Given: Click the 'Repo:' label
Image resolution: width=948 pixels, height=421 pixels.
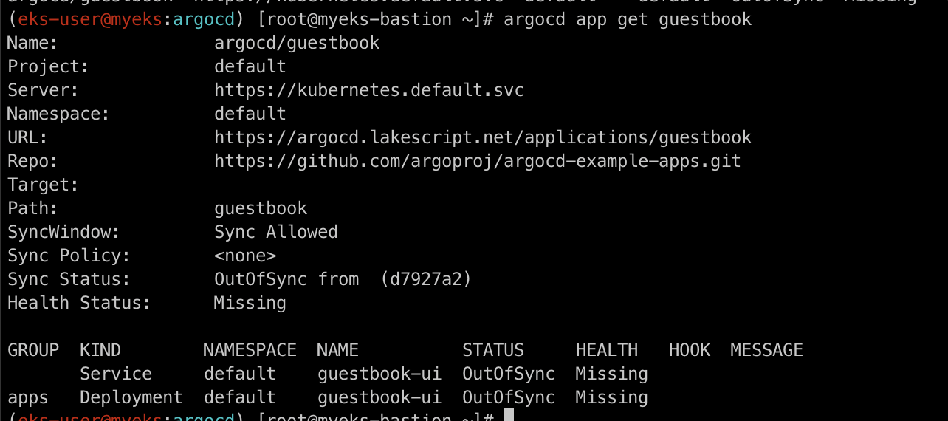Looking at the screenshot, I should (32, 162).
